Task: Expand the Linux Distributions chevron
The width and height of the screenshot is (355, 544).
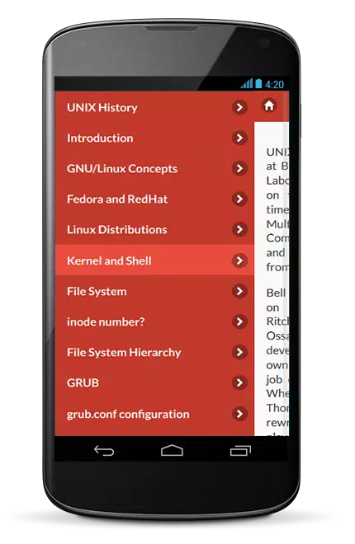Action: click(239, 229)
